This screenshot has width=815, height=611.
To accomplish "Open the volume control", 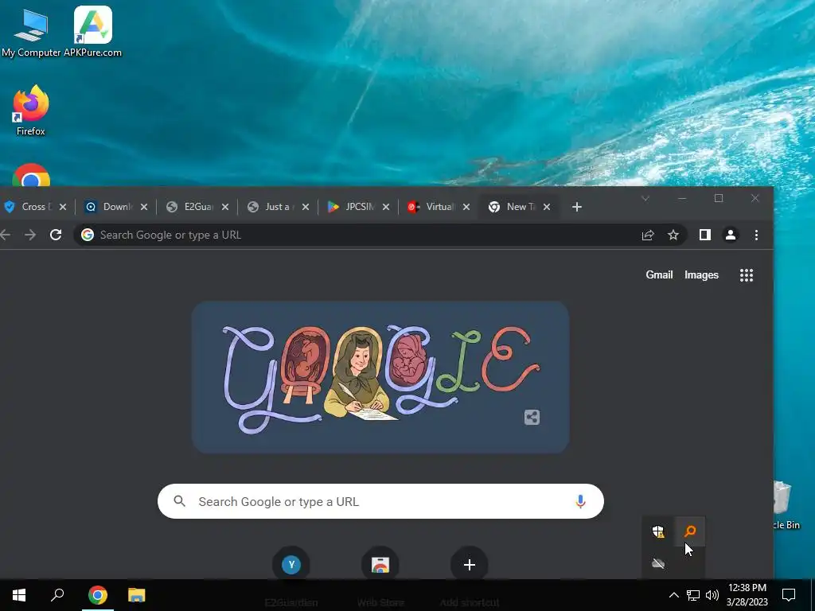I will pyautogui.click(x=712, y=595).
